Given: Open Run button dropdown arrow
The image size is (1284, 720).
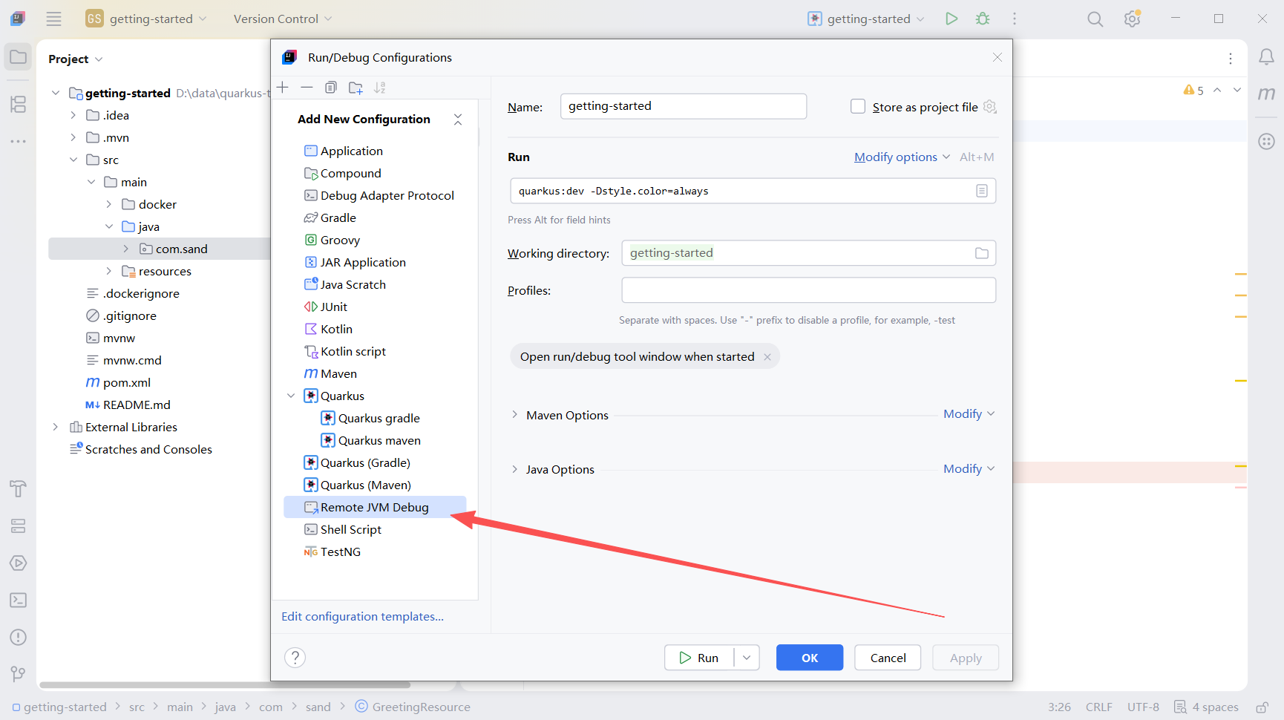Looking at the screenshot, I should point(747,658).
